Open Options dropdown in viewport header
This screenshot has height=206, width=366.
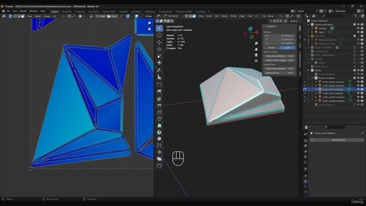[x=295, y=21]
